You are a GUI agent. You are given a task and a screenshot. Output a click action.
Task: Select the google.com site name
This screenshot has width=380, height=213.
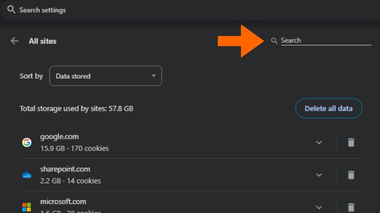(59, 137)
